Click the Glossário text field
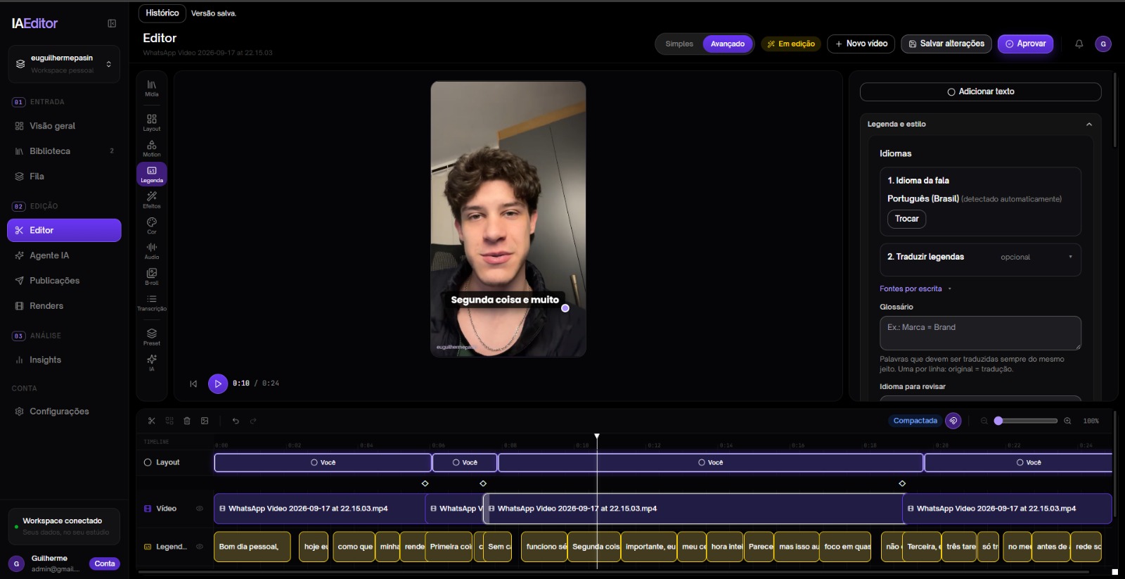Screen dimensions: 1125x579 point(980,333)
